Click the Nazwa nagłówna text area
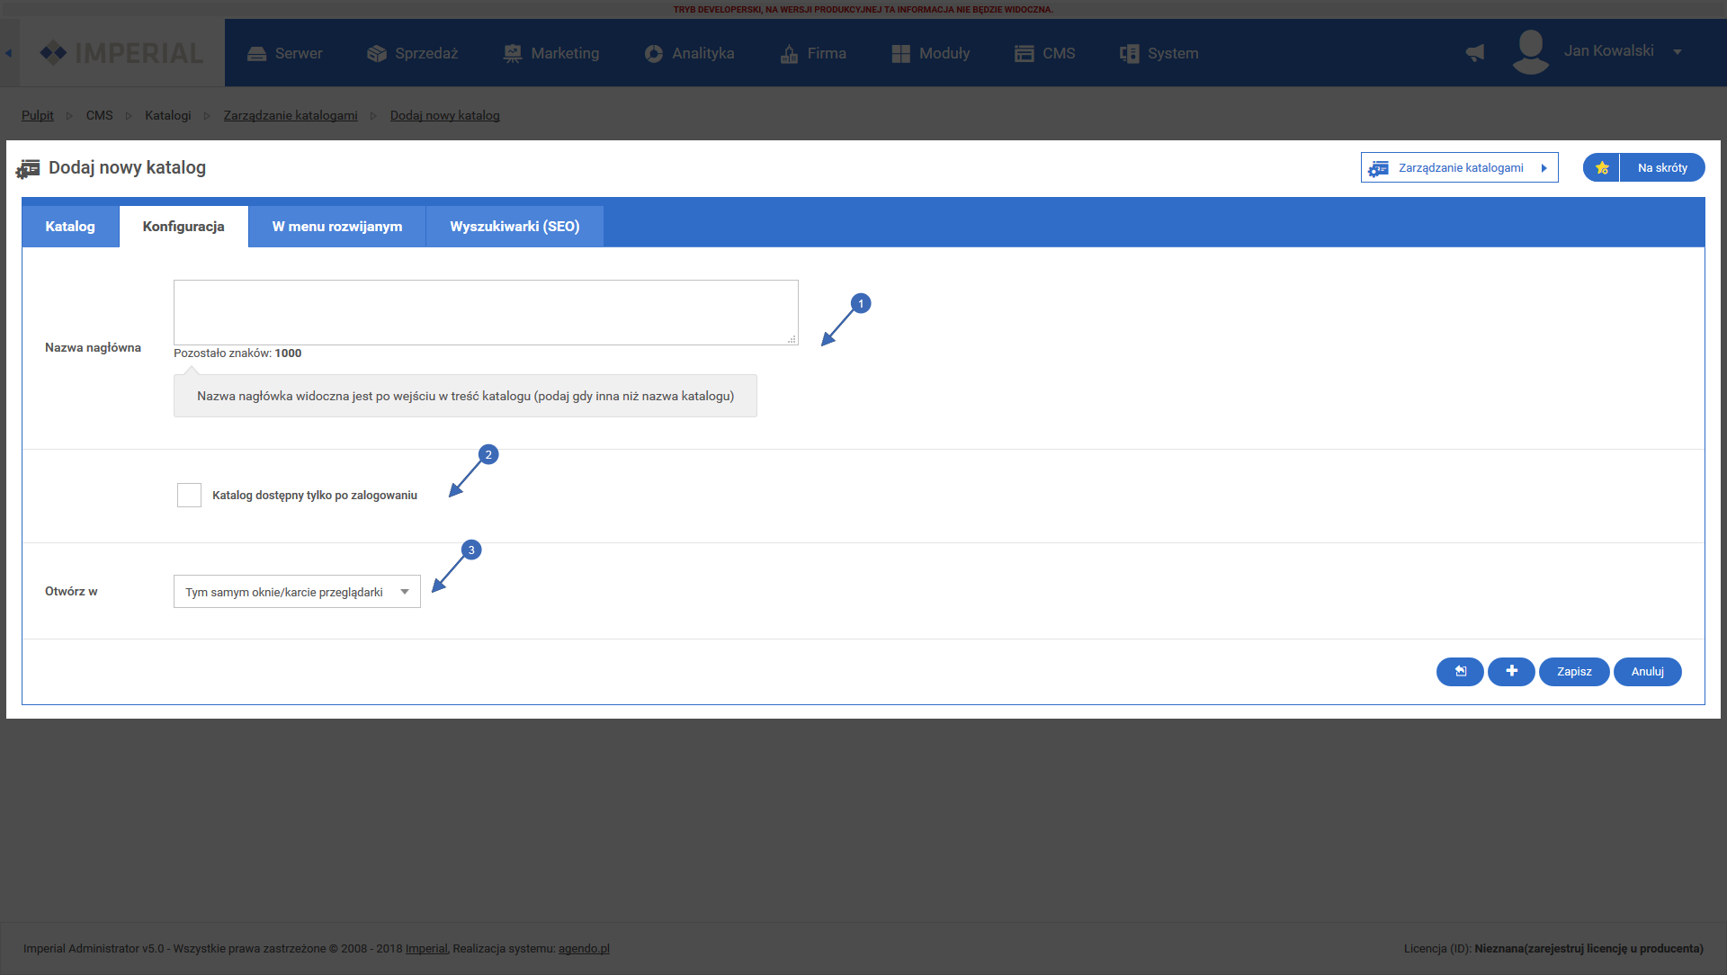Viewport: 1727px width, 975px height. [x=486, y=312]
